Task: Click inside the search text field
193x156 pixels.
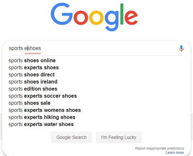Action: pyautogui.click(x=93, y=48)
